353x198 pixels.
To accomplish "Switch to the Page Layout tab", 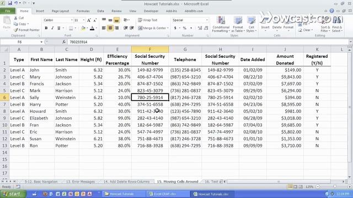I will [60, 11].
